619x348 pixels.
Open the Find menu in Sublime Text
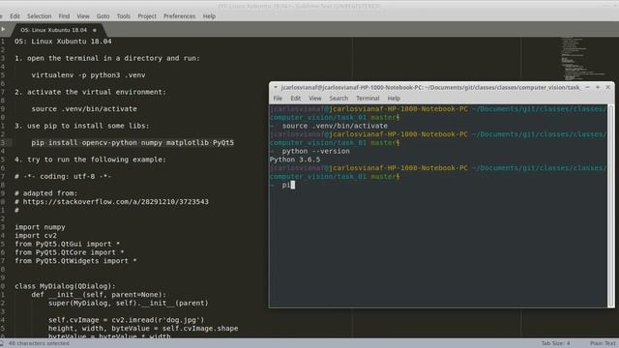(64, 16)
